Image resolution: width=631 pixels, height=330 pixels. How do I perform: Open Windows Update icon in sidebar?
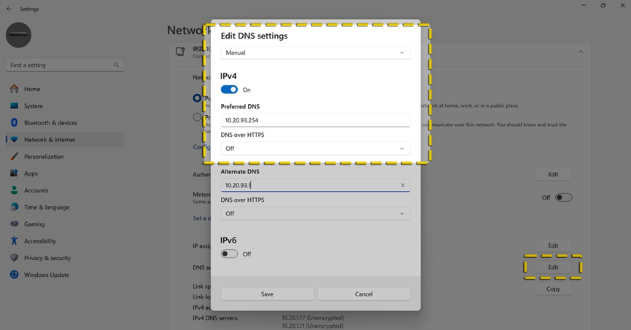14,275
